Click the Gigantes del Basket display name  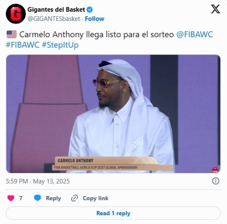56,10
